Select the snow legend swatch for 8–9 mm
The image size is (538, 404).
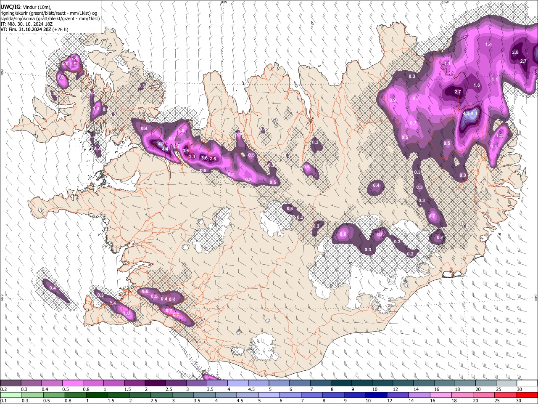click(341, 383)
